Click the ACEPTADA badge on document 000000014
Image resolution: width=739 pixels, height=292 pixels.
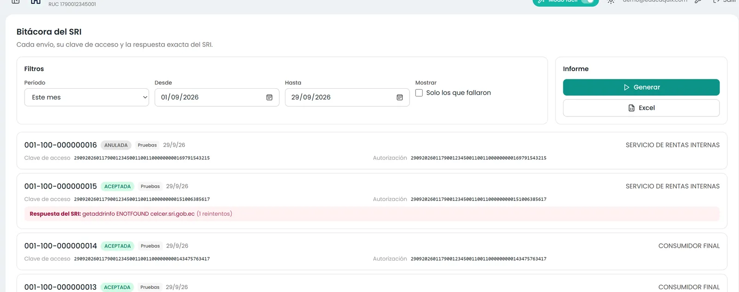click(x=117, y=246)
